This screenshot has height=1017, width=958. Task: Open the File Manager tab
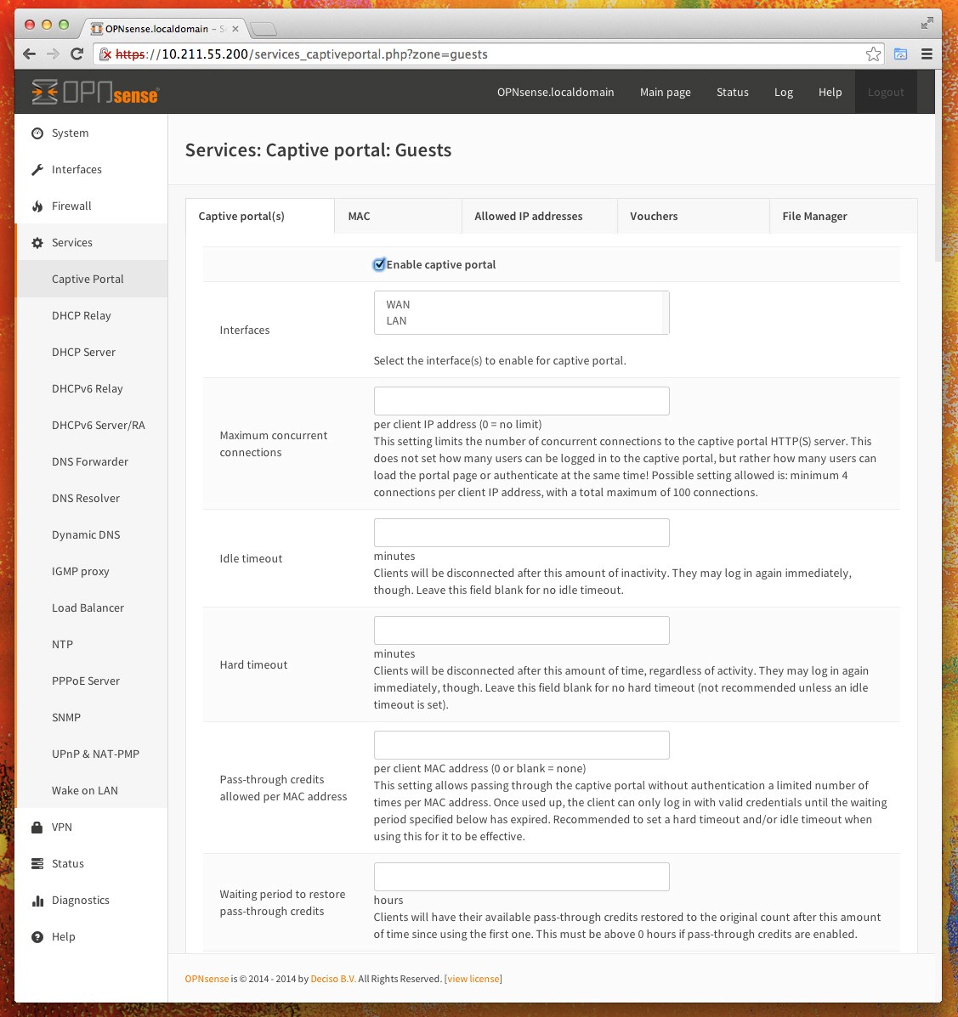(x=843, y=216)
